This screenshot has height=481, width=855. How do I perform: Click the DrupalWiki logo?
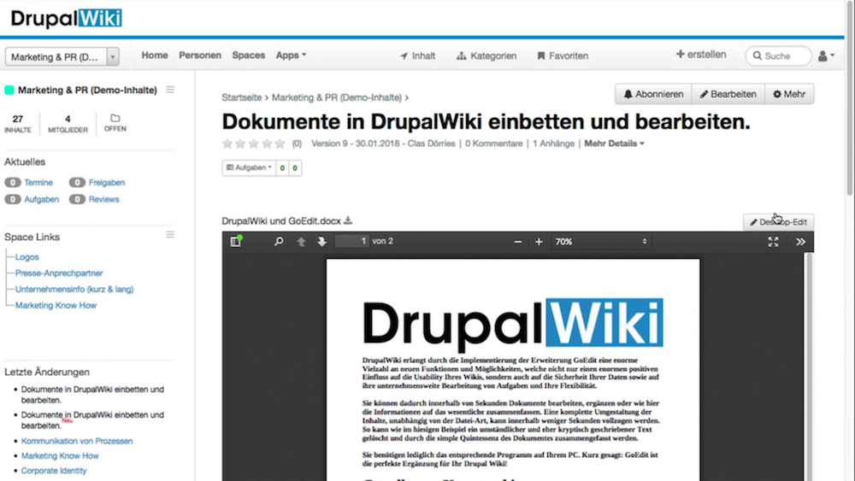tap(66, 19)
